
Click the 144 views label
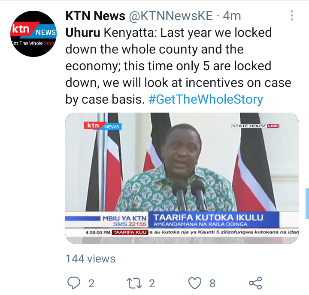[x=91, y=259]
